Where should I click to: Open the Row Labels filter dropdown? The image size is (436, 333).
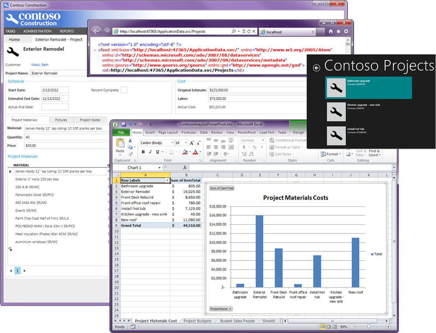click(x=168, y=180)
